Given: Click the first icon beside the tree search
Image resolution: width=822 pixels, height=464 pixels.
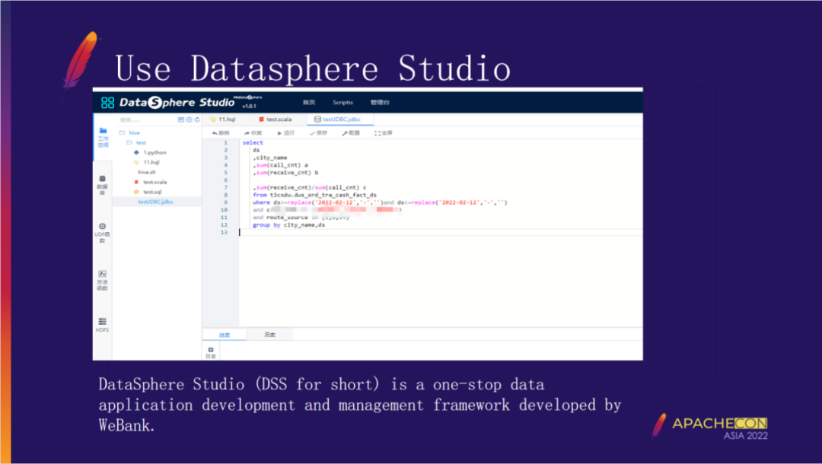Looking at the screenshot, I should pyautogui.click(x=181, y=120).
